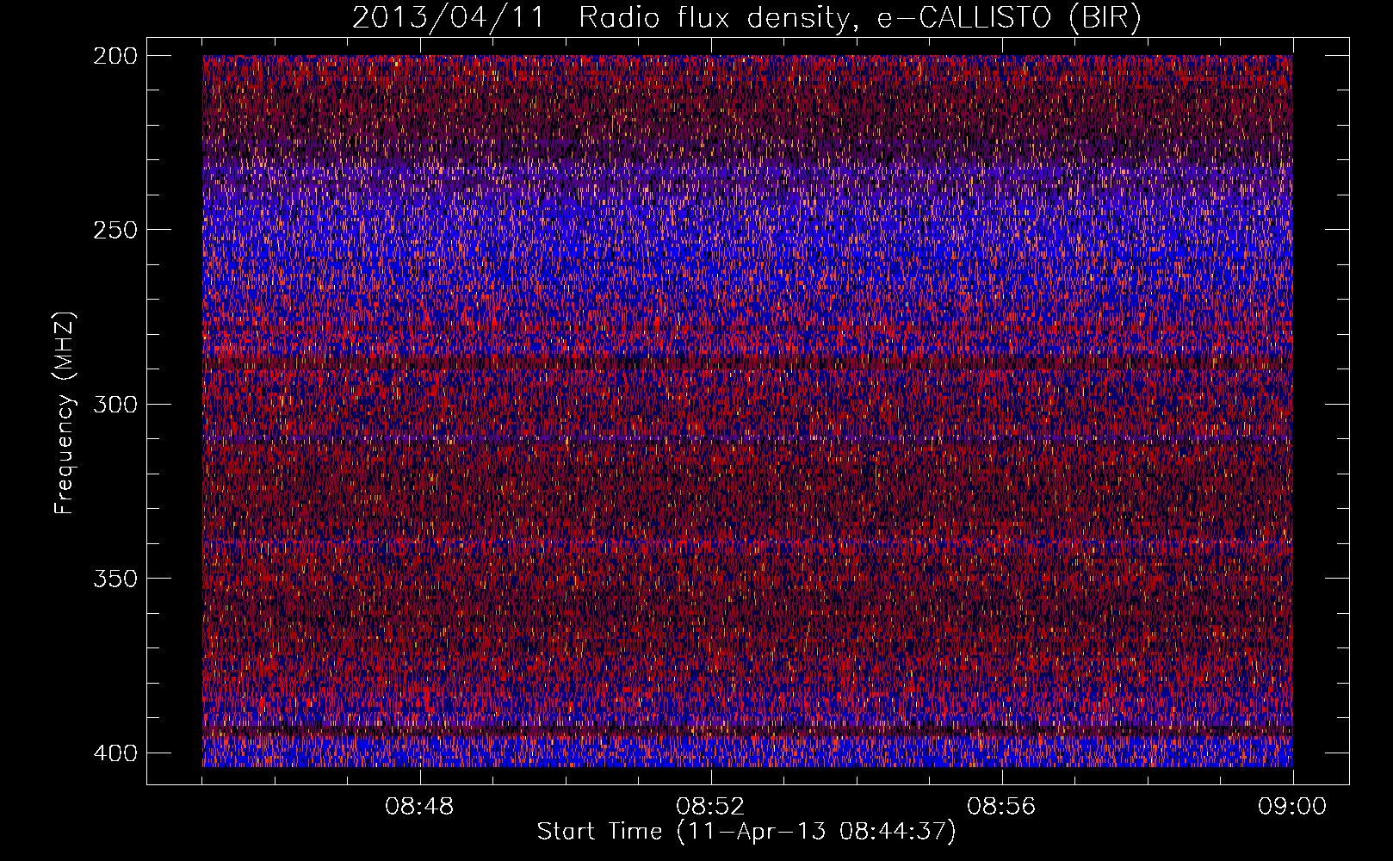Click the 250 frequency tick label
The image size is (1393, 861).
click(115, 230)
